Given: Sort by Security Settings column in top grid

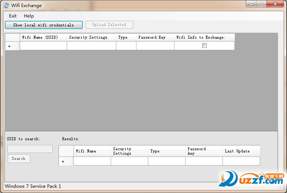Looking at the screenshot, I should [x=91, y=37].
